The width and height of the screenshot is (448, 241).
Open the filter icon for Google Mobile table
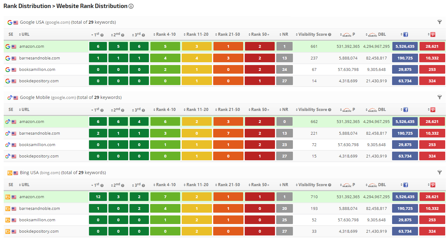point(440,97)
